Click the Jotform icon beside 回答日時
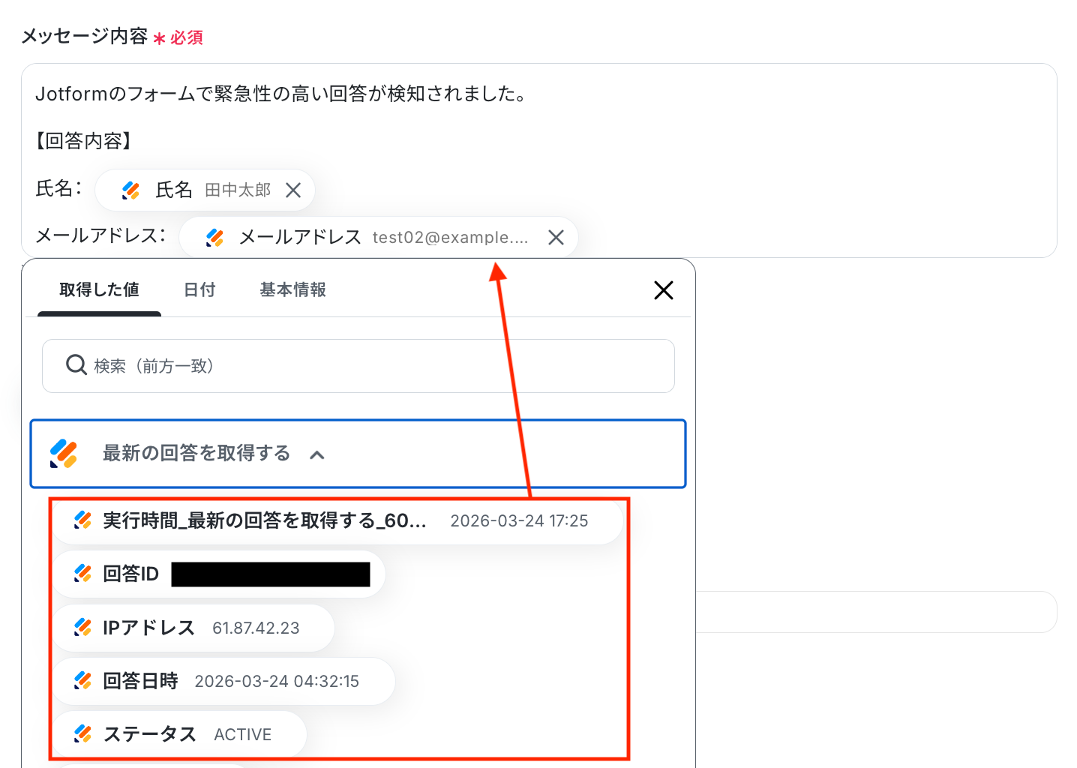Screen dimensions: 1077x768 [82, 681]
